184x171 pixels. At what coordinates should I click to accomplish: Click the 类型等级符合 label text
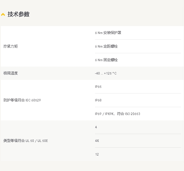[x=14, y=141]
